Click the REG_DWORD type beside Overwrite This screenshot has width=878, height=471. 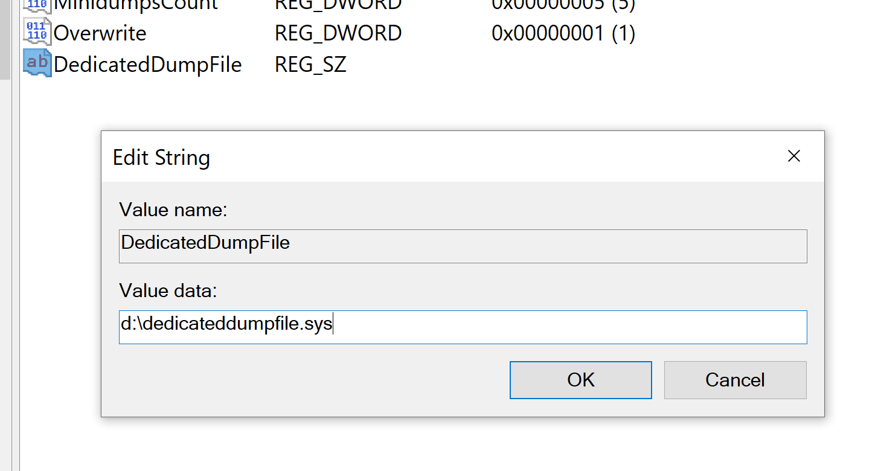pyautogui.click(x=338, y=33)
